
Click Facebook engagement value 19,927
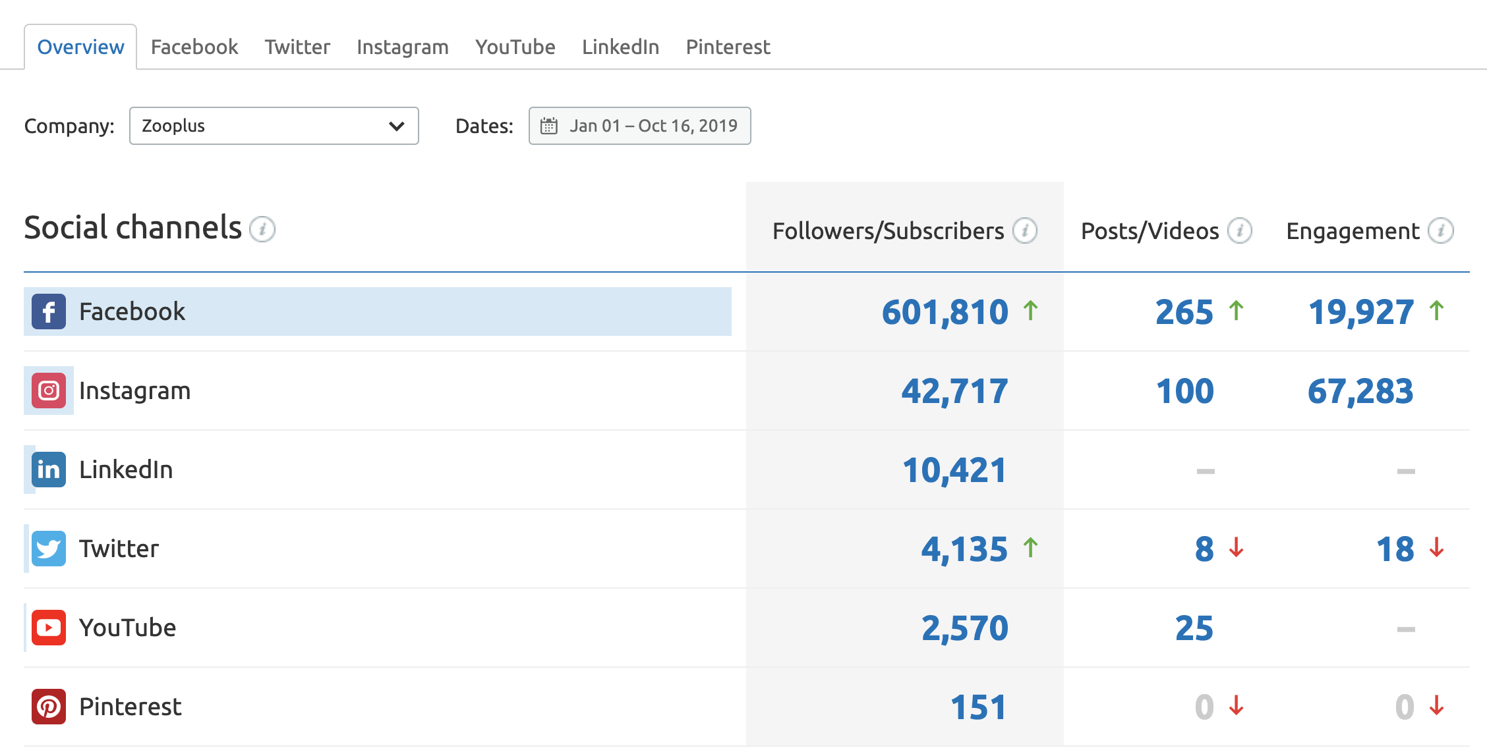pyautogui.click(x=1361, y=312)
